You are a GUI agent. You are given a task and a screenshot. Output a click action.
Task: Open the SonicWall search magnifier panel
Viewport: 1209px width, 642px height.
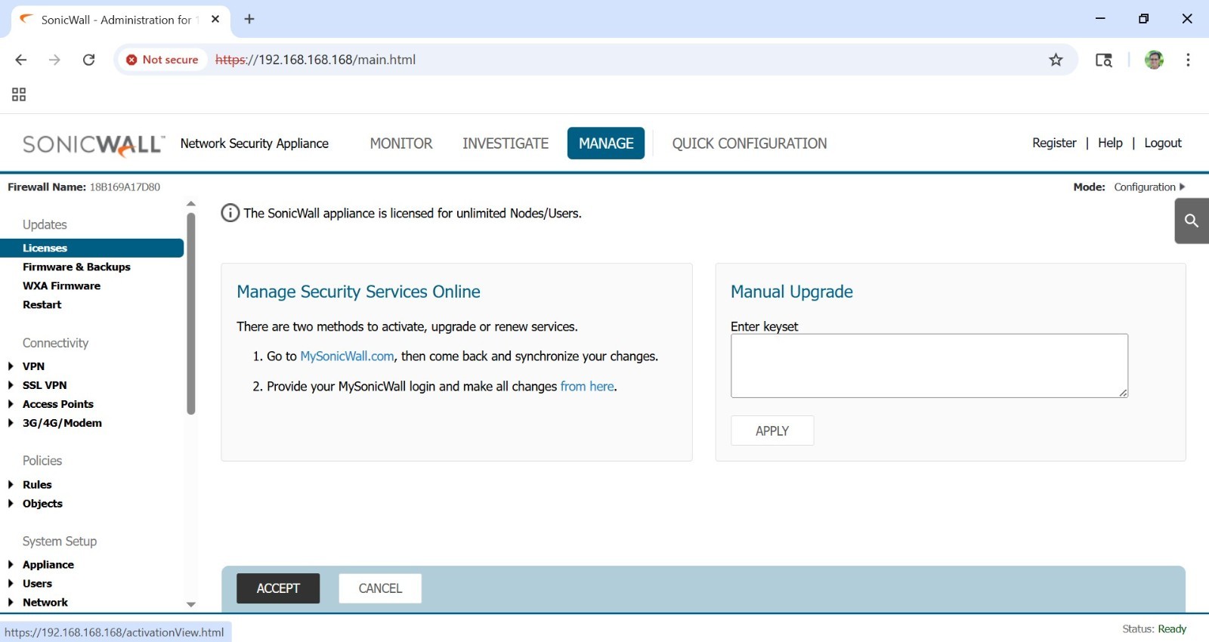coord(1192,221)
